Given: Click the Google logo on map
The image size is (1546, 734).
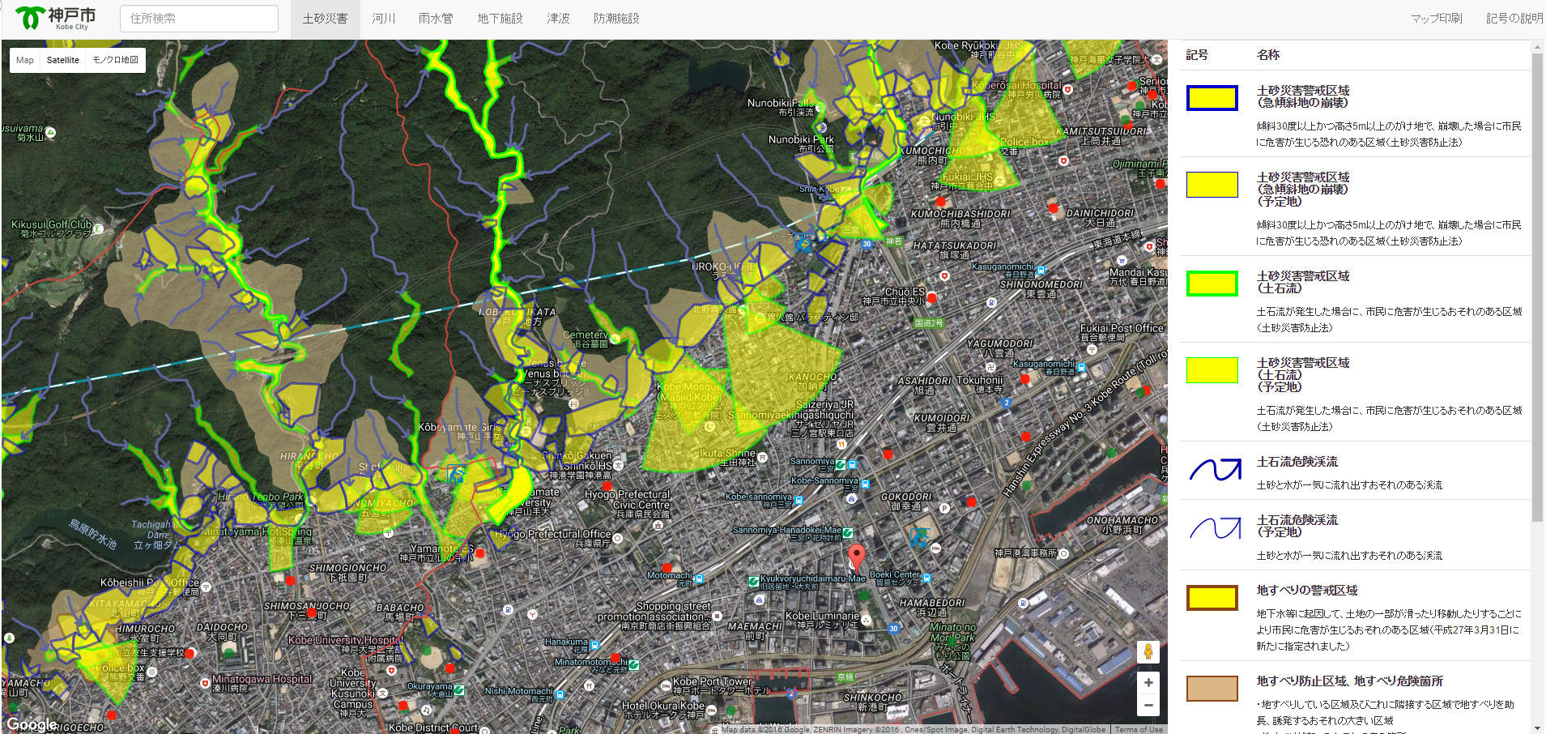Looking at the screenshot, I should click(32, 724).
